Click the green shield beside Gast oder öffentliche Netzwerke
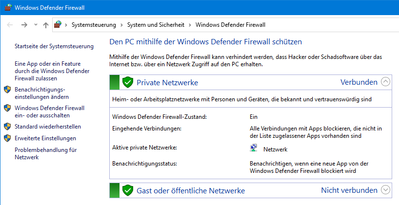Screen dimensions: 399x205 (128, 190)
